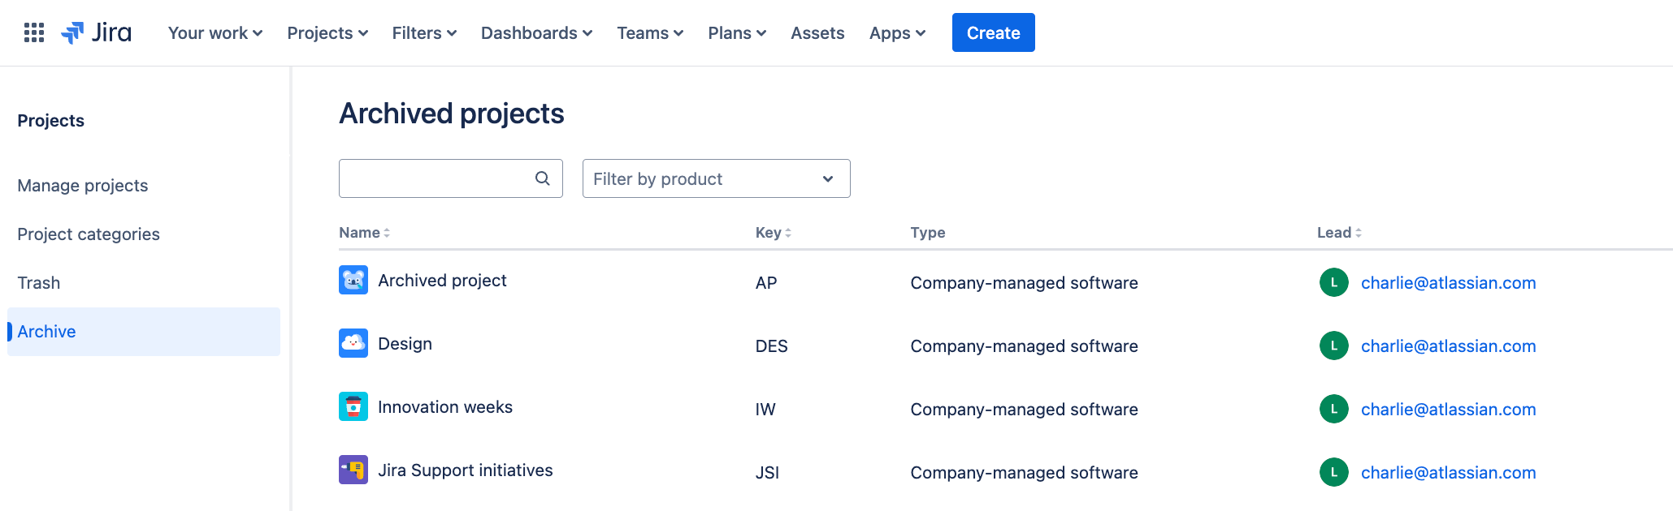Viewport: 1673px width, 511px height.
Task: Click the Design project name
Action: pos(405,344)
